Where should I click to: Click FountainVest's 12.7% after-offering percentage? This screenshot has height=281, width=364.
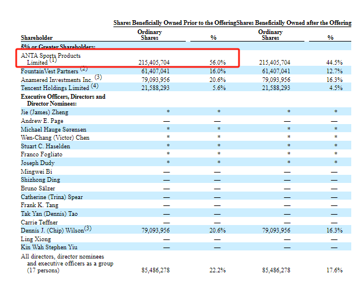(x=334, y=71)
